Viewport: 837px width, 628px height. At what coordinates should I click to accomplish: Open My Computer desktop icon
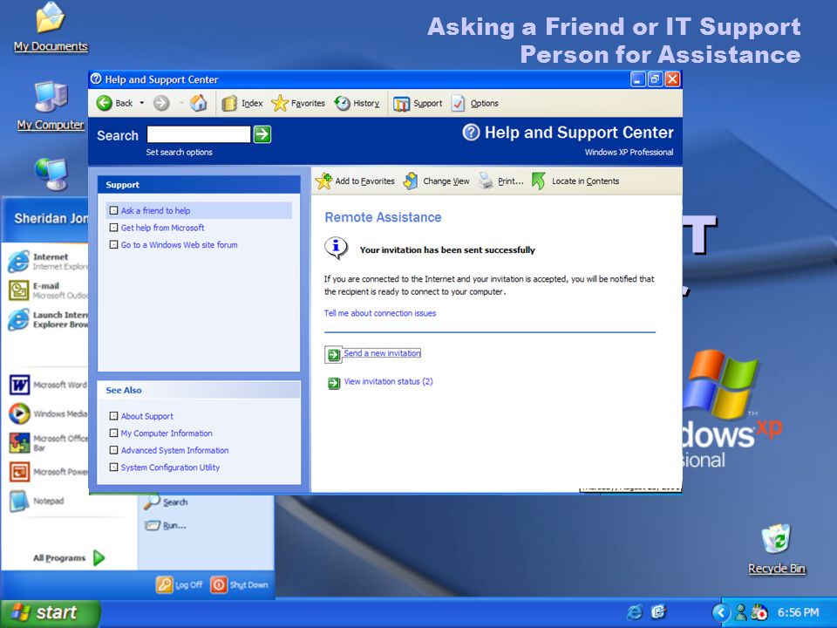[x=51, y=106]
